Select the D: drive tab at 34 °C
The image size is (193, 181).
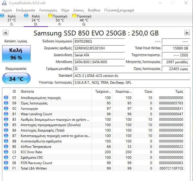click(36, 20)
